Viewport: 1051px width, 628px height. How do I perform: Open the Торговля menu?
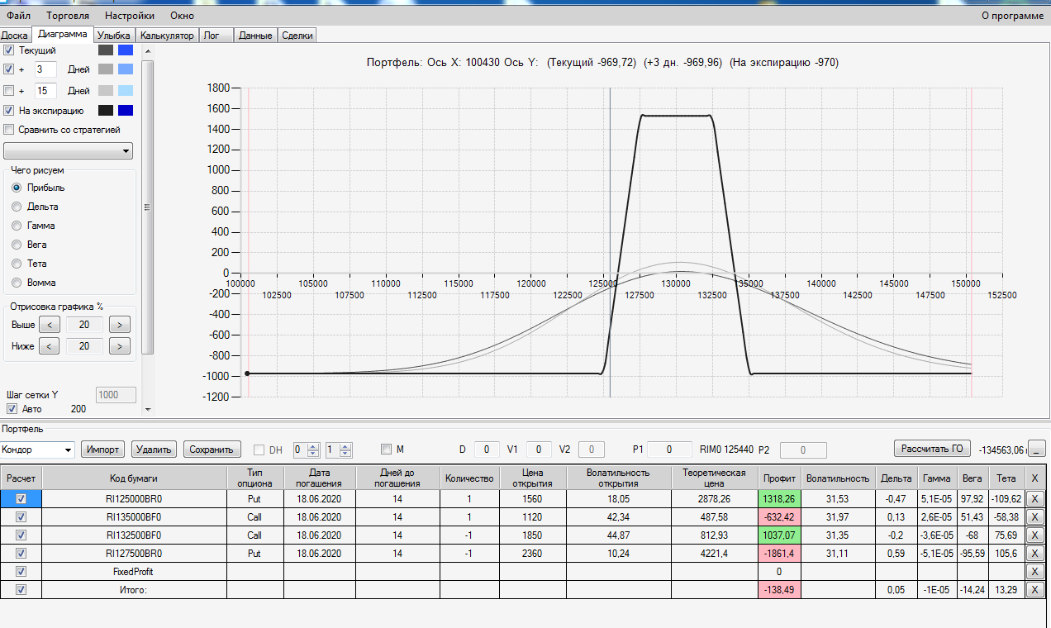coord(68,15)
